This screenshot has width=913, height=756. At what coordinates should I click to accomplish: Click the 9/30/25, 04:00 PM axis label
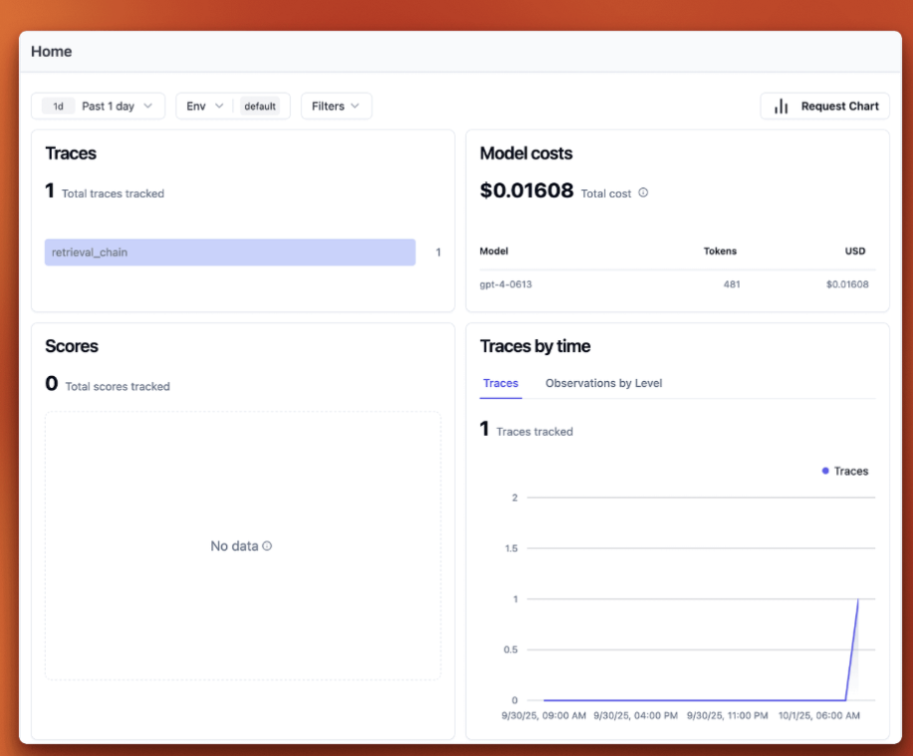pos(635,715)
